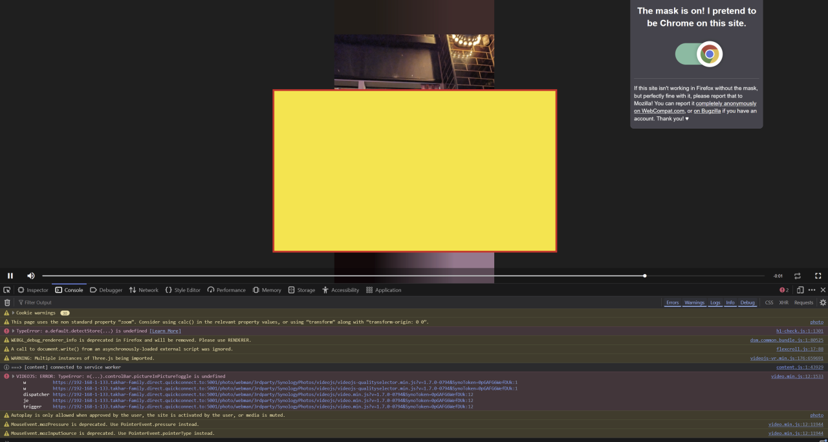Pause the video playback

(10, 276)
